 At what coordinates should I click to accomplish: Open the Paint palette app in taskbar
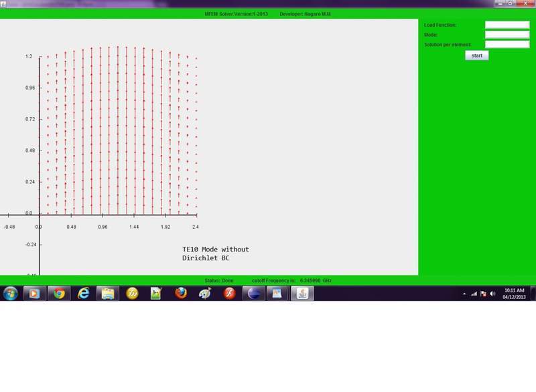[205, 293]
